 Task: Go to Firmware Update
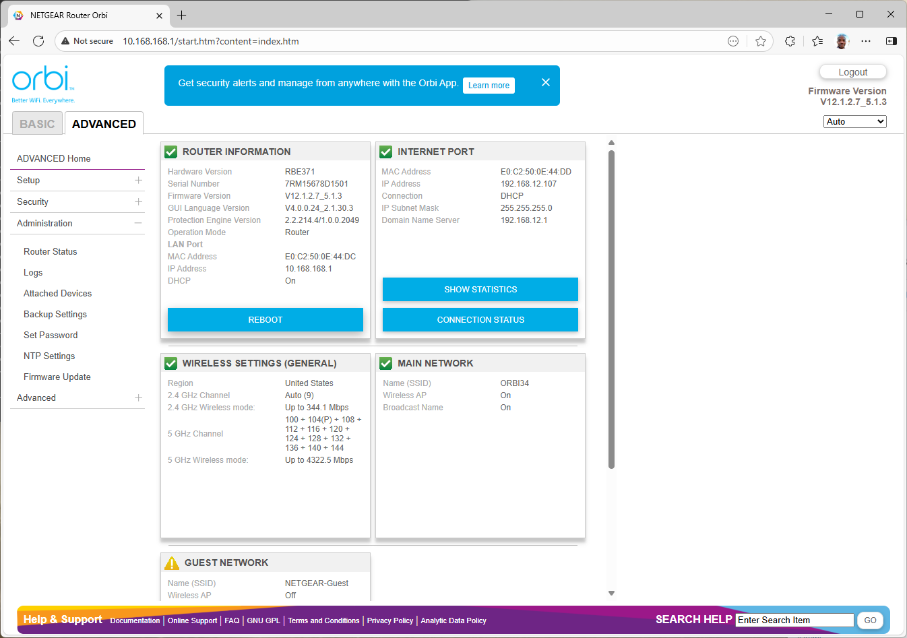57,377
